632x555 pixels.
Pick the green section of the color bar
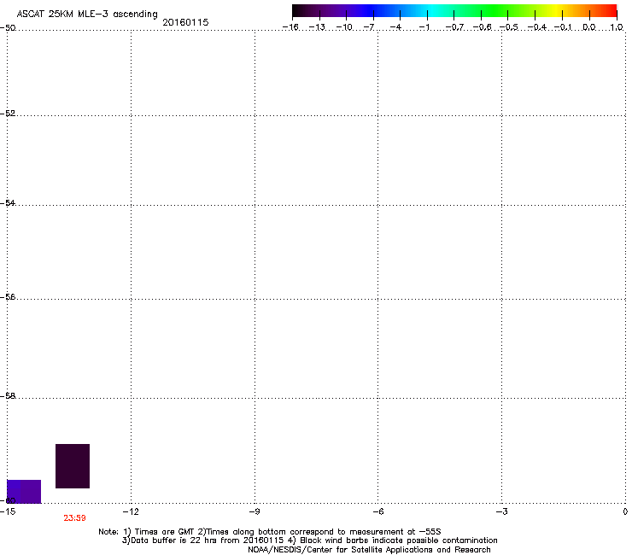pyautogui.click(x=494, y=11)
